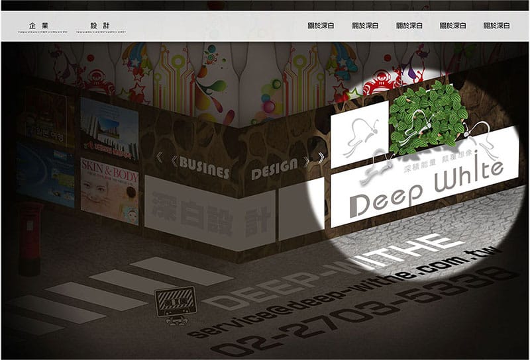Click the right chevron adjacent to DESIGN
This screenshot has height=360, width=530.
click(306, 162)
